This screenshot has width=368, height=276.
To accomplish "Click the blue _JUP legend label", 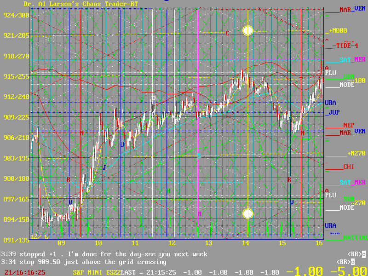I will pyautogui.click(x=333, y=112).
